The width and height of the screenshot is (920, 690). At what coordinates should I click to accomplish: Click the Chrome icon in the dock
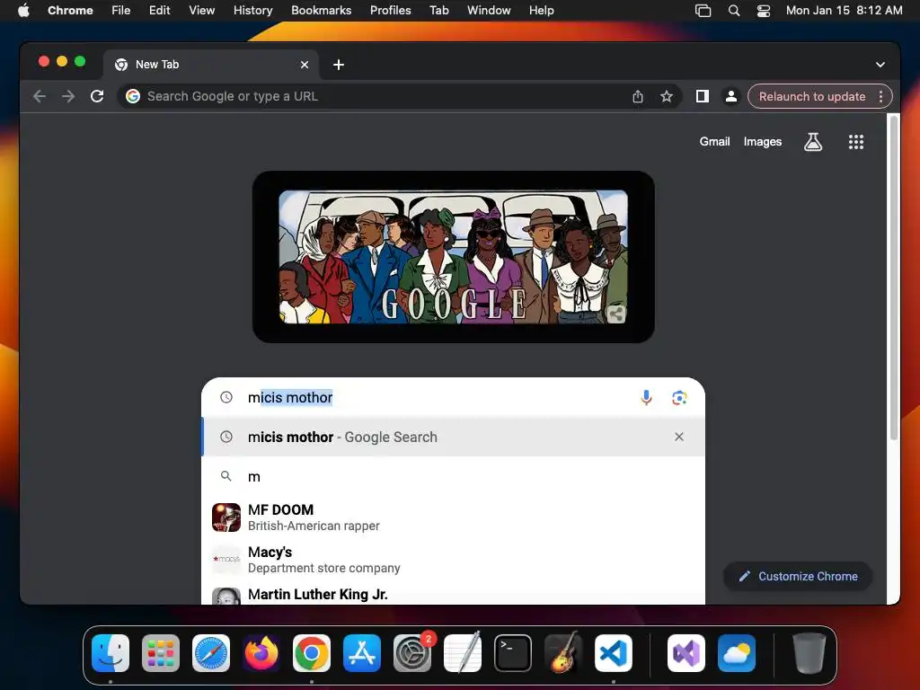click(312, 653)
